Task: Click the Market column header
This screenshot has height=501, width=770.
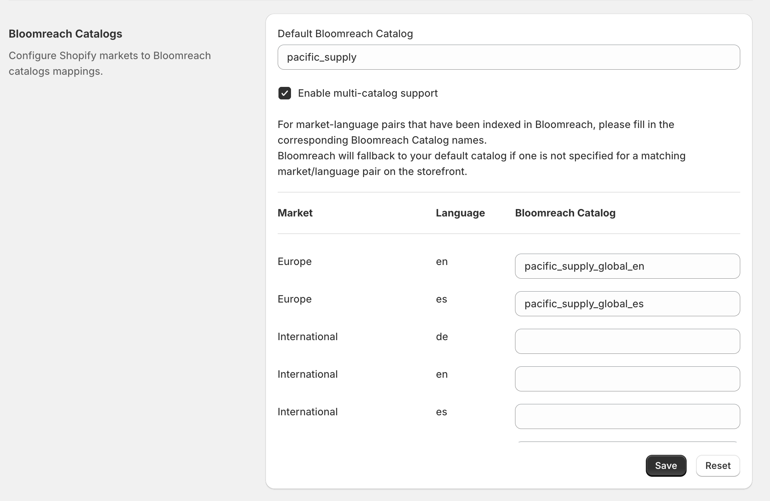Action: pos(295,213)
